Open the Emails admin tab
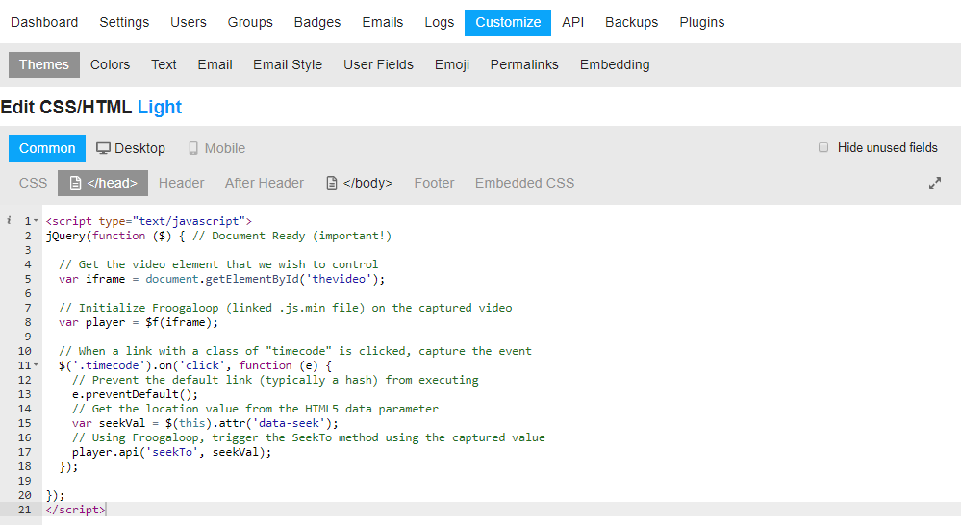The image size is (961, 525). tap(383, 23)
